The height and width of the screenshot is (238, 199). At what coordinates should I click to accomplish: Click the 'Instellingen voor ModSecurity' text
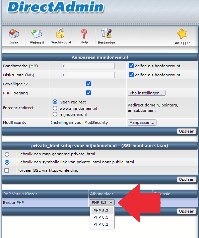point(79,123)
